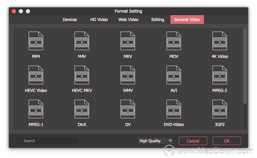Switch to the Web Video tab
257x158 pixels.
click(x=128, y=20)
